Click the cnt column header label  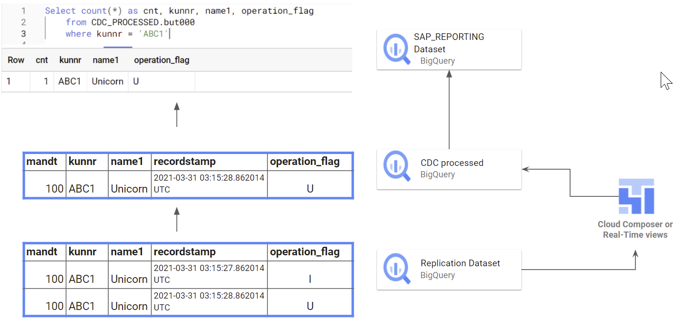tap(41, 60)
